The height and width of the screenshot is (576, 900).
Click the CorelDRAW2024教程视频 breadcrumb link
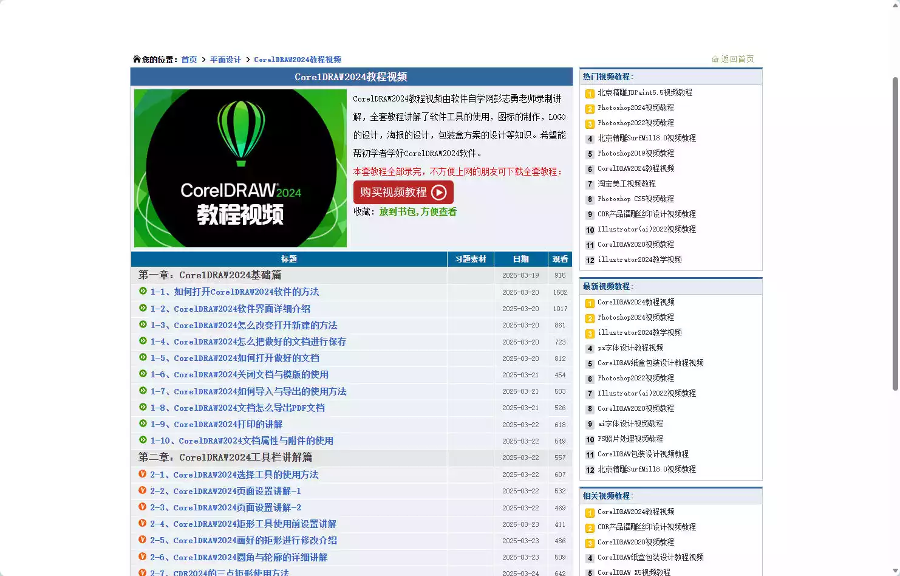[x=298, y=60]
